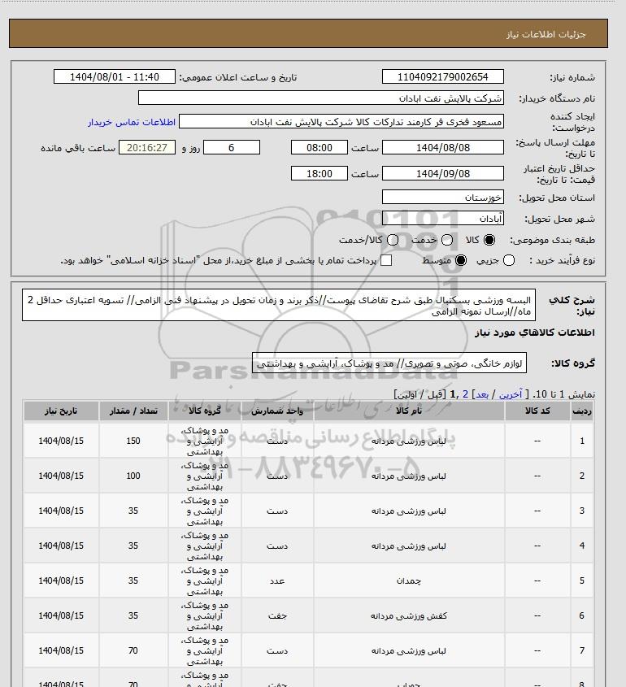The width and height of the screenshot is (626, 687).
Task: Click the بعد pagination link
Action: coord(483,392)
